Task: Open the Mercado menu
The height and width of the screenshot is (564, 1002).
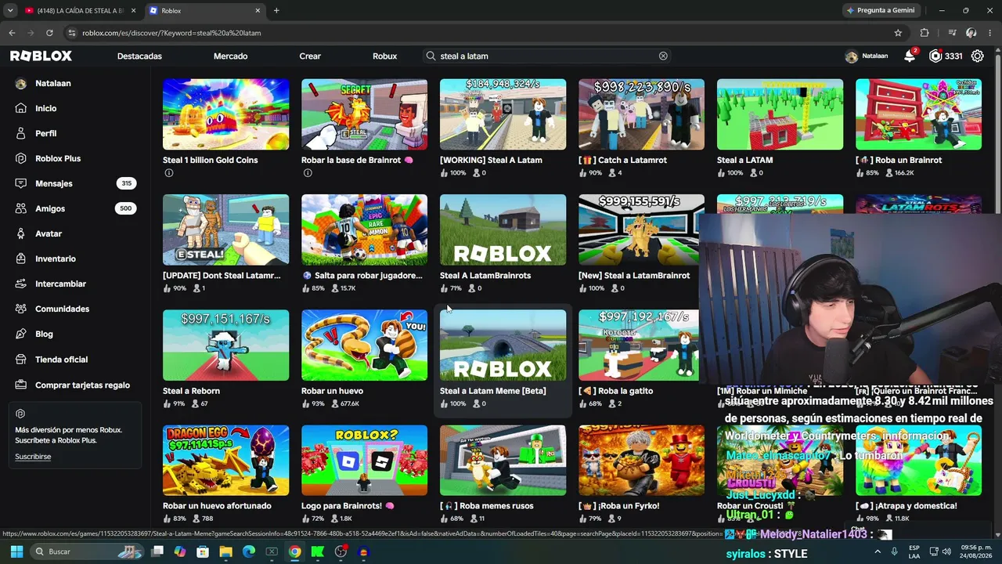Action: point(230,56)
